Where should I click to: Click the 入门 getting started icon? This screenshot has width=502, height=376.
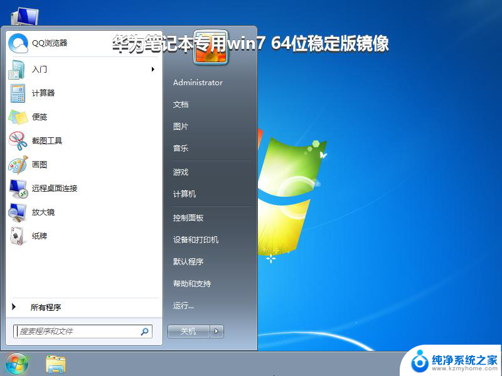[17, 70]
